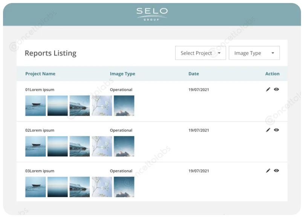Click the arrow on Image Type dropdown
This screenshot has height=218, width=304.
click(x=273, y=53)
